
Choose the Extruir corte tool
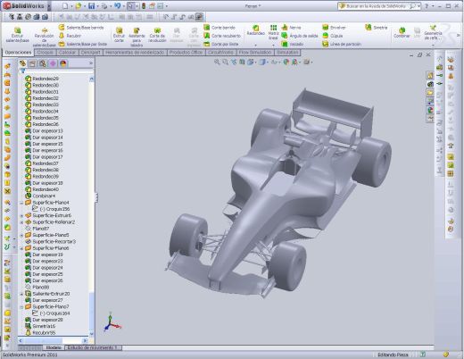(x=119, y=35)
